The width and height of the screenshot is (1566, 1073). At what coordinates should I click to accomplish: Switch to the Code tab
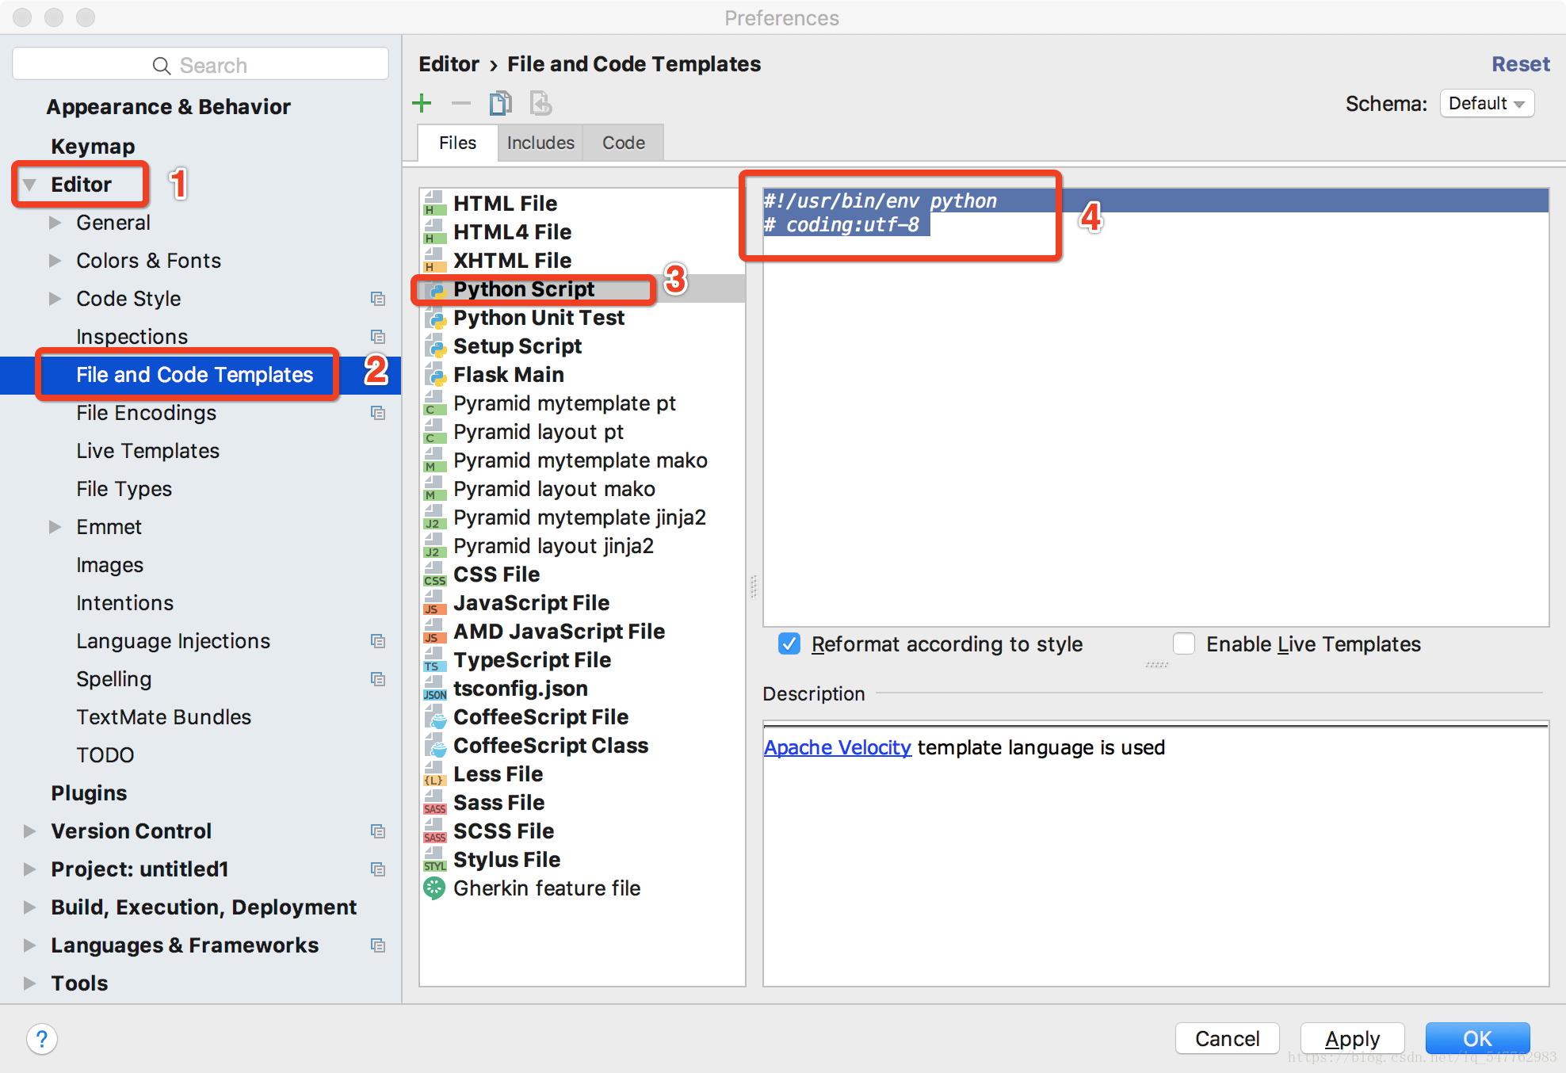(623, 143)
